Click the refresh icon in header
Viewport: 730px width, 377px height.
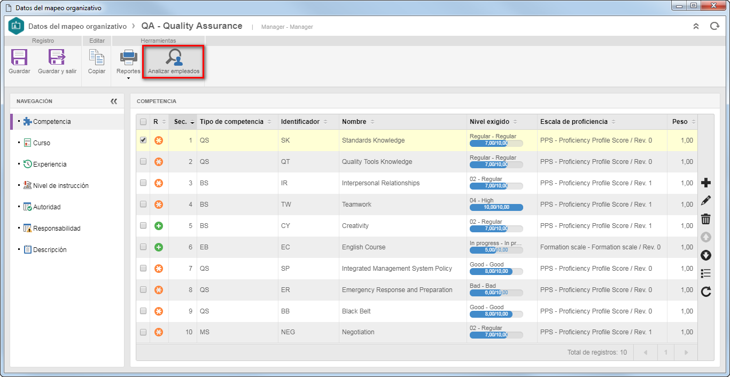(x=715, y=26)
